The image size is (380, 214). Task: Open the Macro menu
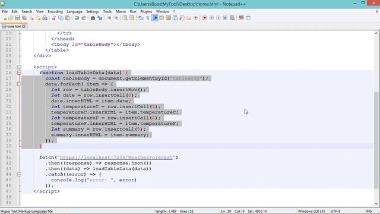pos(121,11)
